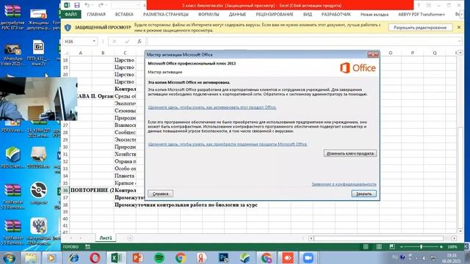Viewport: 470px width, 264px height.
Task: Open the ВСТАВКА ribbon tab
Action: click(124, 14)
